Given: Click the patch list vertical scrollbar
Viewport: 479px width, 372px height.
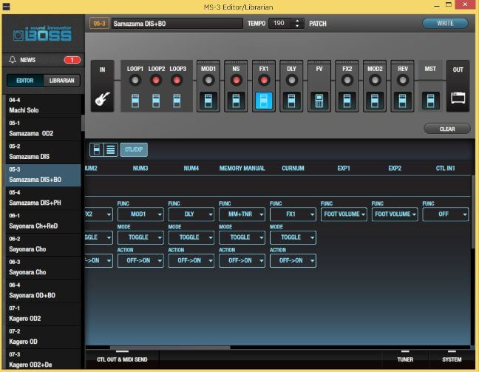Looking at the screenshot, I should tap(83, 123).
